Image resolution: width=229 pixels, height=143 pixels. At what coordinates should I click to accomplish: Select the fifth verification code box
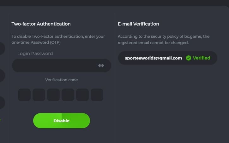click(x=82, y=95)
